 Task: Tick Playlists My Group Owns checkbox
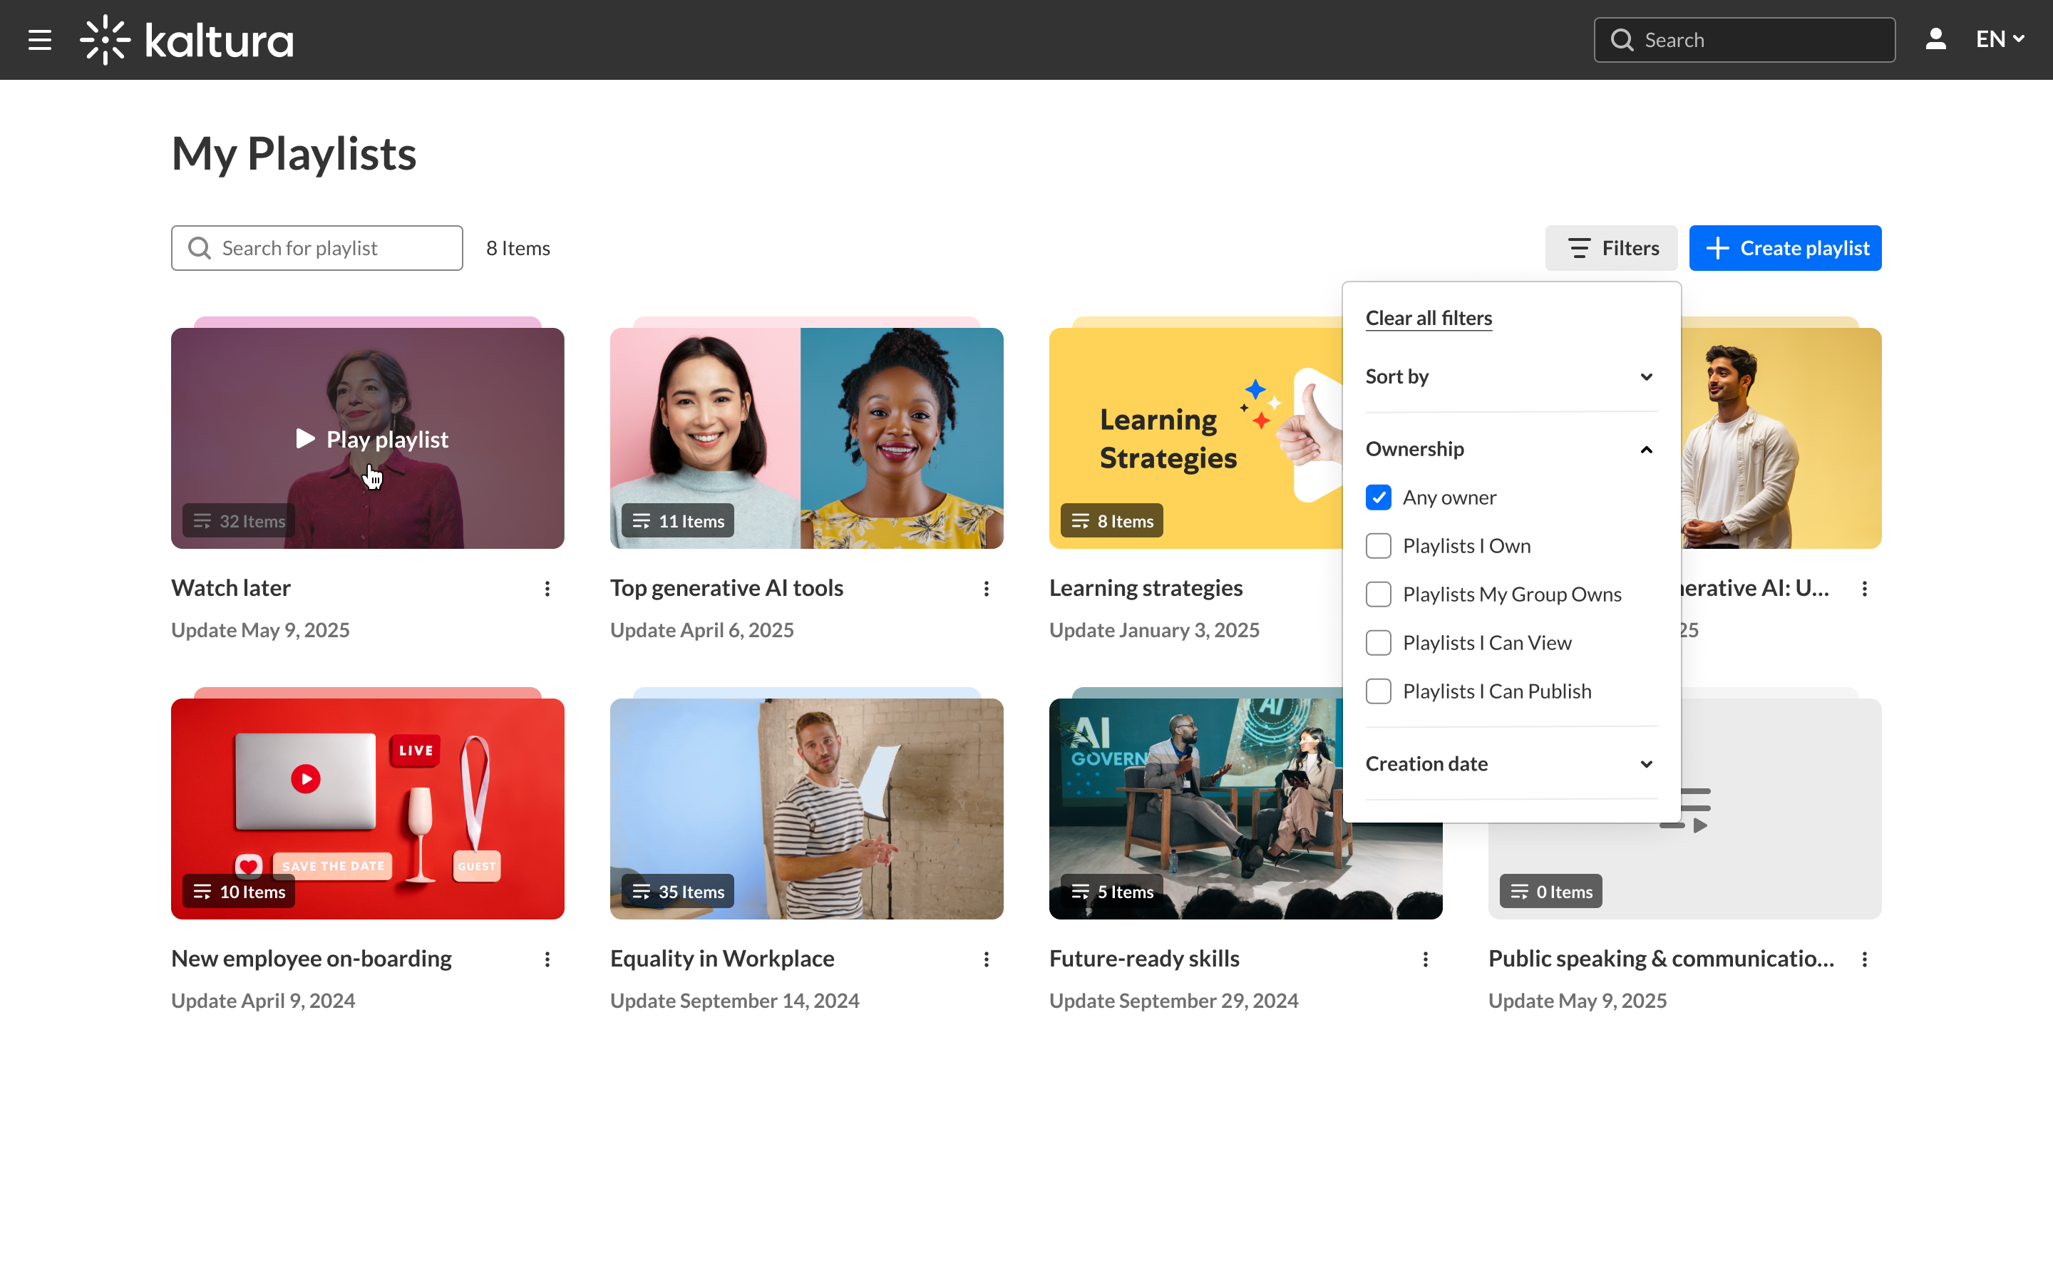click(x=1379, y=594)
